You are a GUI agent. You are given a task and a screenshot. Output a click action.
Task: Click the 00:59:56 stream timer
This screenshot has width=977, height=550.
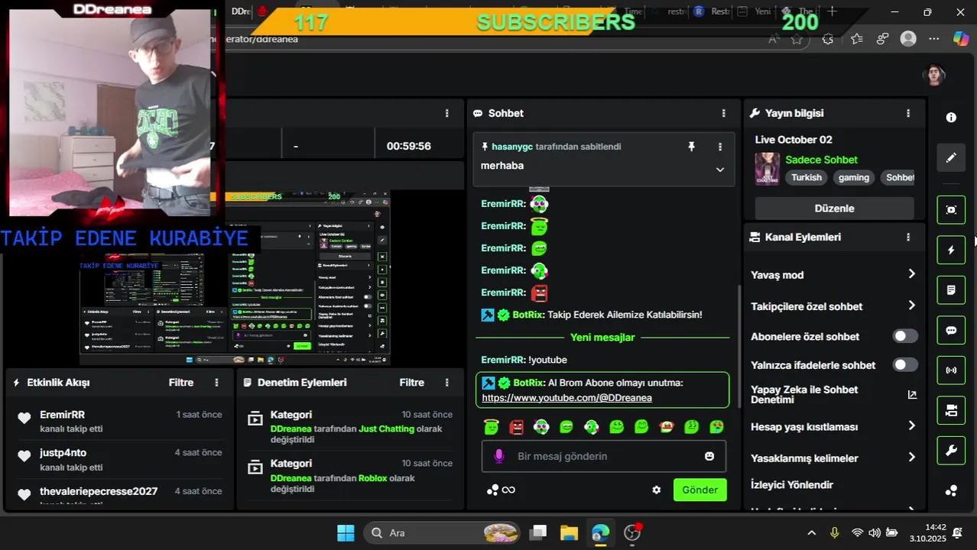tap(408, 146)
